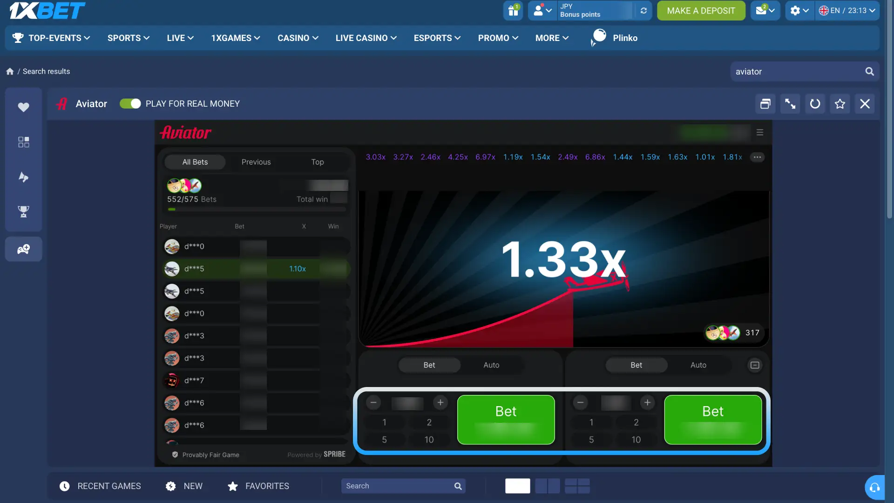Expand 1XGAMES dropdown menu
The width and height of the screenshot is (894, 503).
pyautogui.click(x=236, y=38)
